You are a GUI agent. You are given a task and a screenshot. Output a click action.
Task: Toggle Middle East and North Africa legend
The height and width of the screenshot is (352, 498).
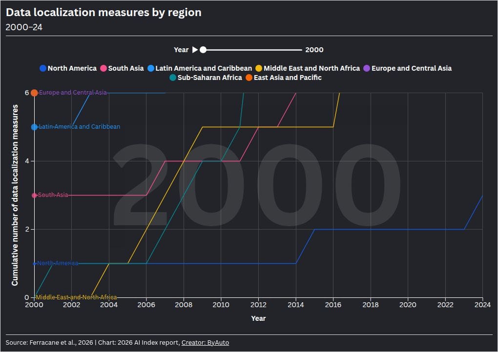pos(308,68)
